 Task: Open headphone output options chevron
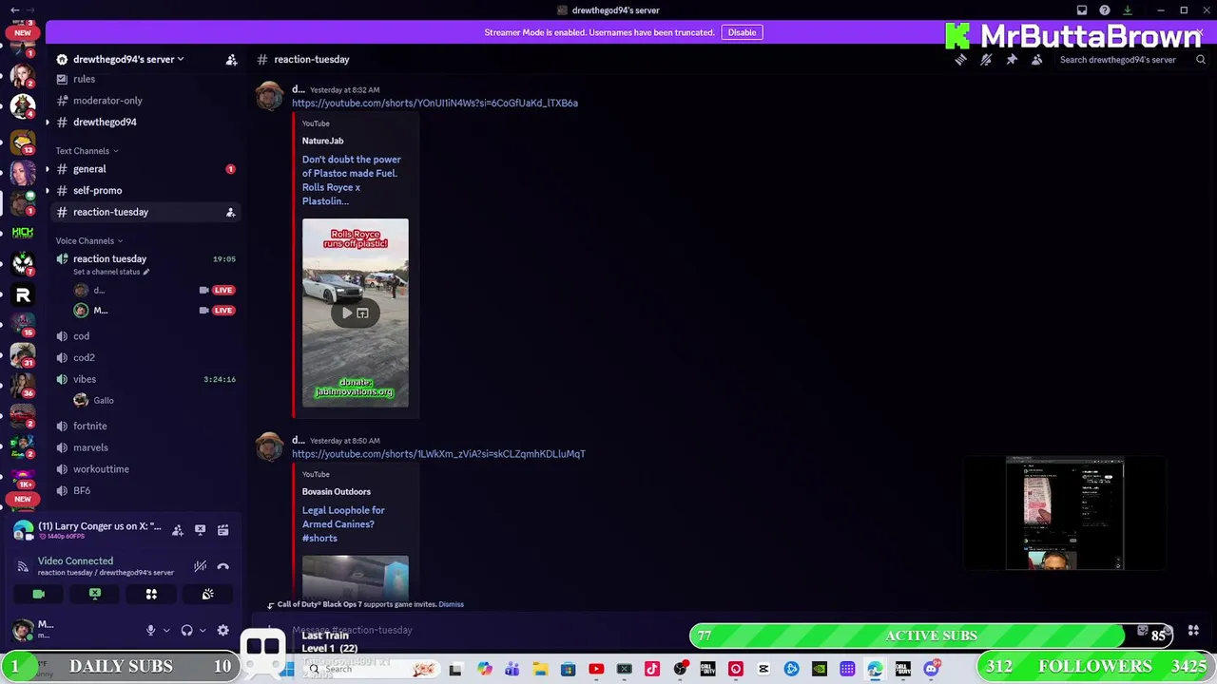click(x=202, y=630)
